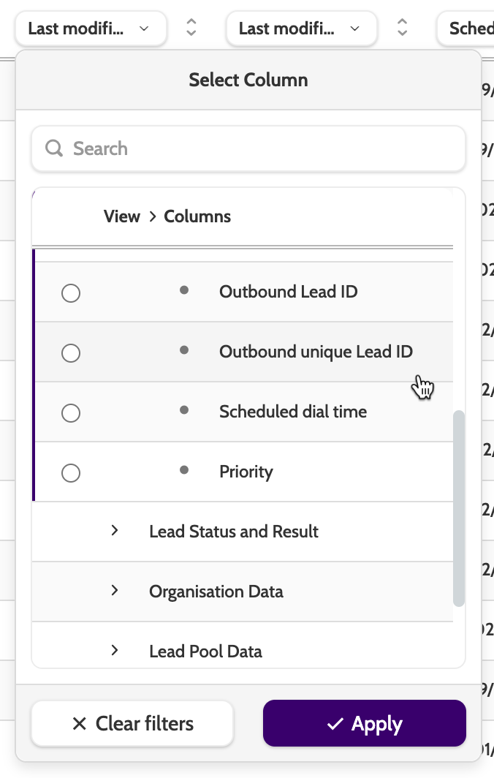Click the checkmark icon in Apply button
Viewport: 494px width, 778px height.
point(335,724)
